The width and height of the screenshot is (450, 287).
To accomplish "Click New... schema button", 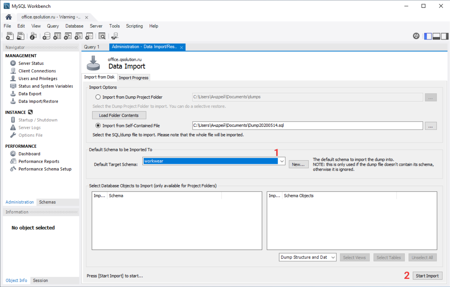I will tap(298, 164).
